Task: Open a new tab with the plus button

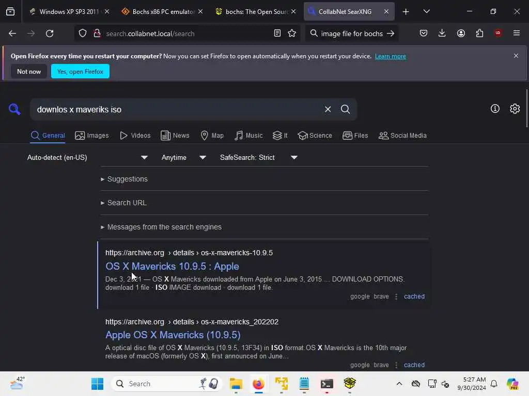Action: point(406,12)
